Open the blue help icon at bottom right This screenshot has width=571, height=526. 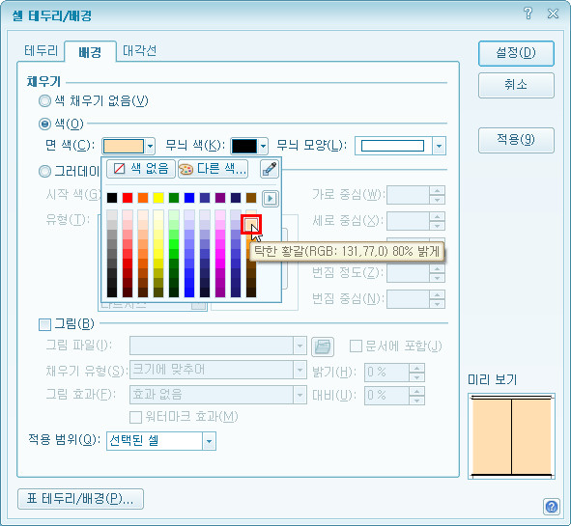point(552,507)
